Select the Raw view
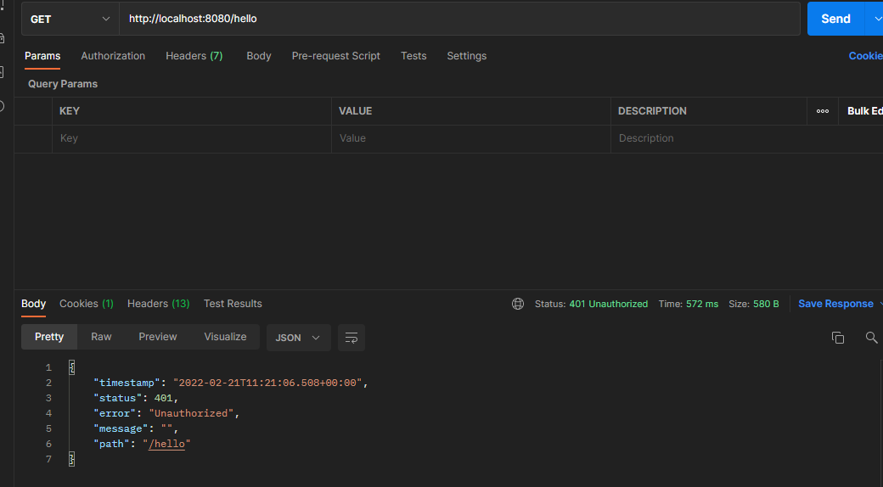 (x=101, y=337)
